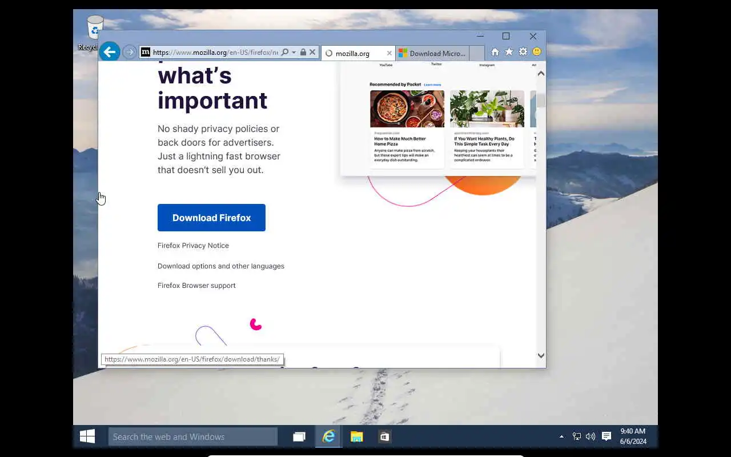This screenshot has height=457, width=731.
Task: Open the Firefox Browser support link
Action: [x=196, y=286]
